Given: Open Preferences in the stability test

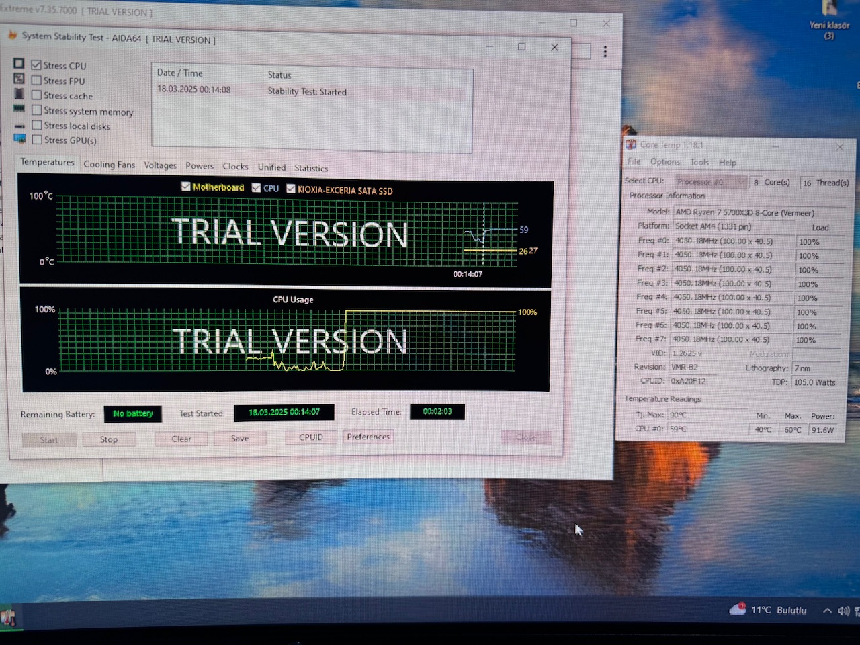Looking at the screenshot, I should pos(368,437).
